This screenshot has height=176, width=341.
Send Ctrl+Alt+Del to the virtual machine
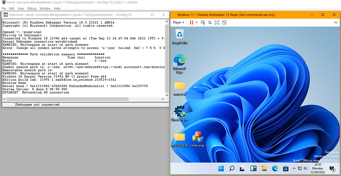point(203,22)
